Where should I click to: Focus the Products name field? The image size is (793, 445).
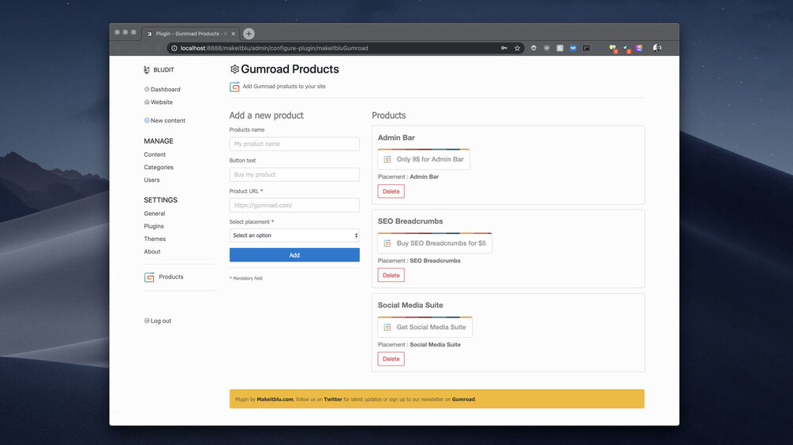[294, 144]
